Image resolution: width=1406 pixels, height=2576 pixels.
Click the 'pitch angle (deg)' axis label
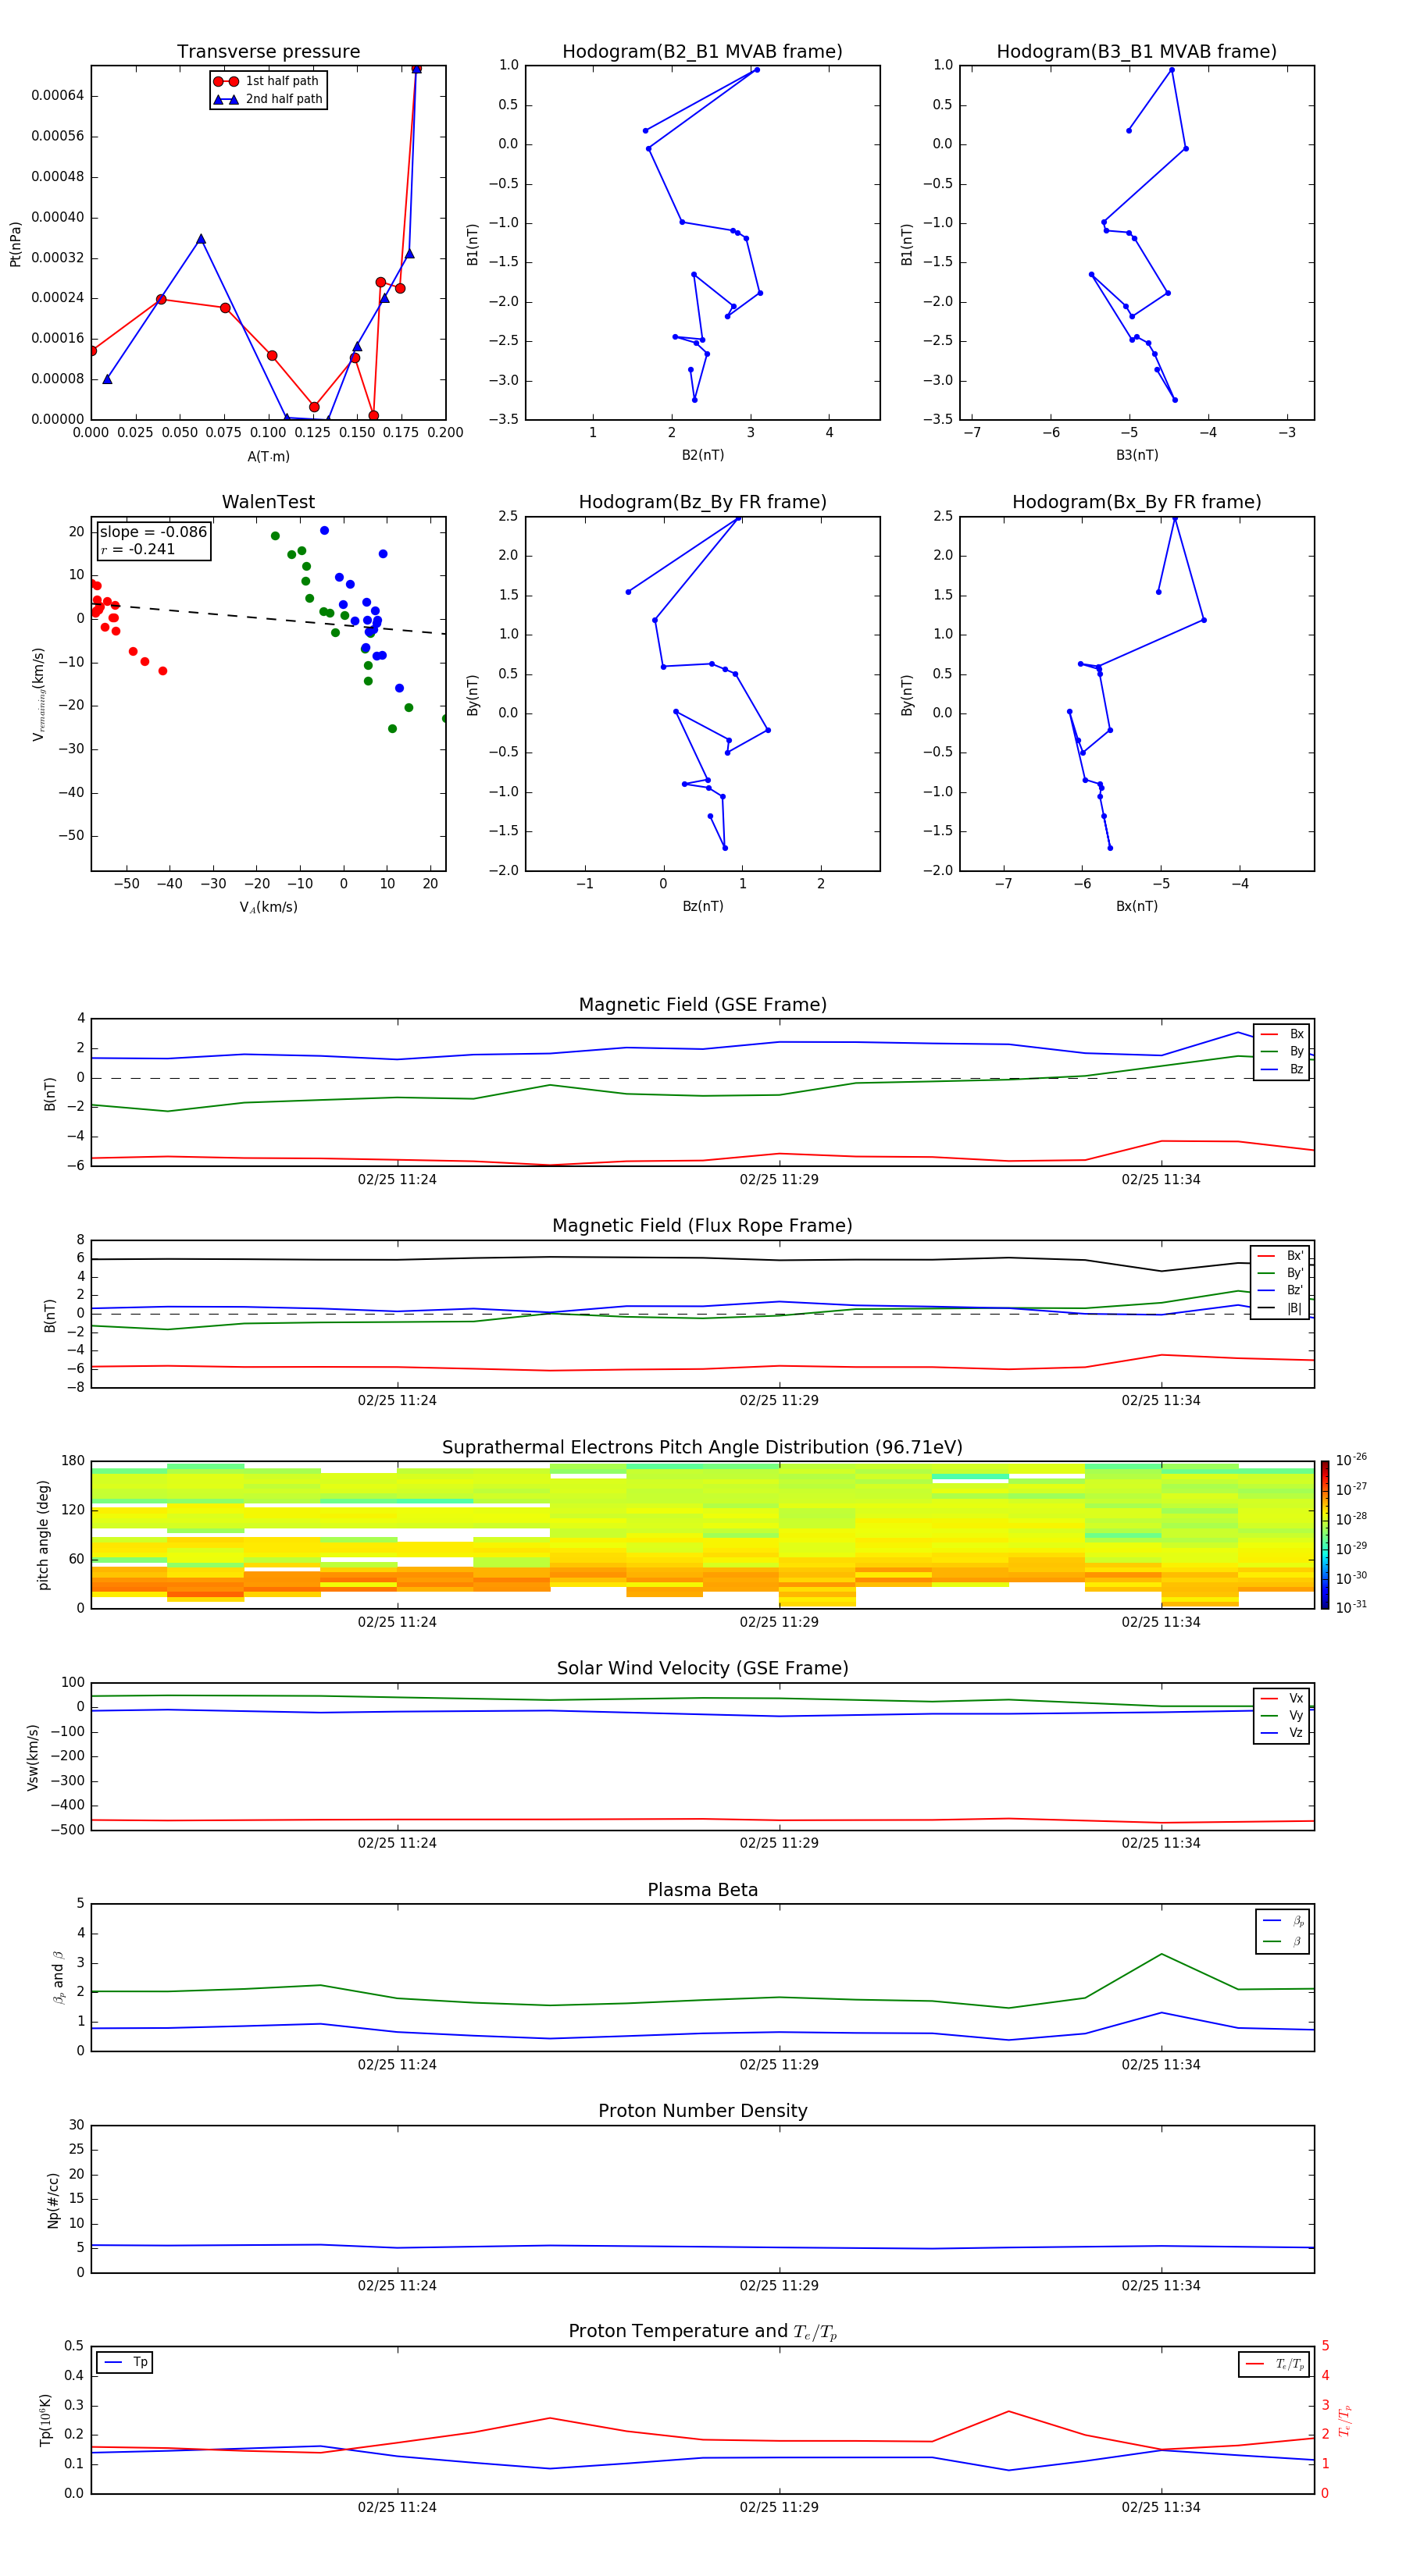[43, 1535]
